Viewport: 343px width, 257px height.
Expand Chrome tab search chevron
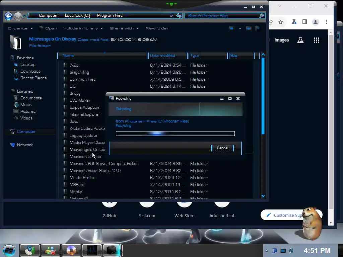point(280,6)
